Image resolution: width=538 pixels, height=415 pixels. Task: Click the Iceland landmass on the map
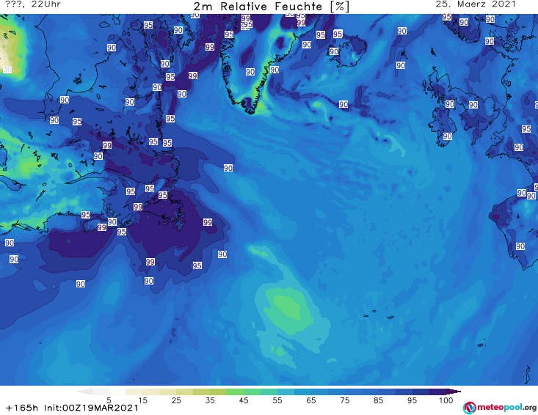point(350,51)
